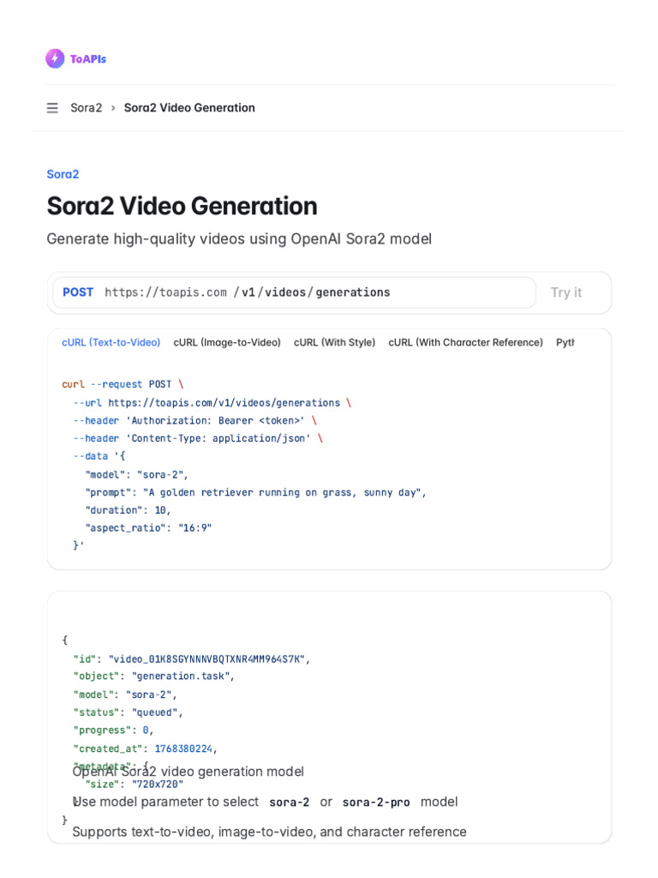Screen dimensions: 658x878
Task: Click the Authorization Bearer token header line
Action: (x=195, y=420)
